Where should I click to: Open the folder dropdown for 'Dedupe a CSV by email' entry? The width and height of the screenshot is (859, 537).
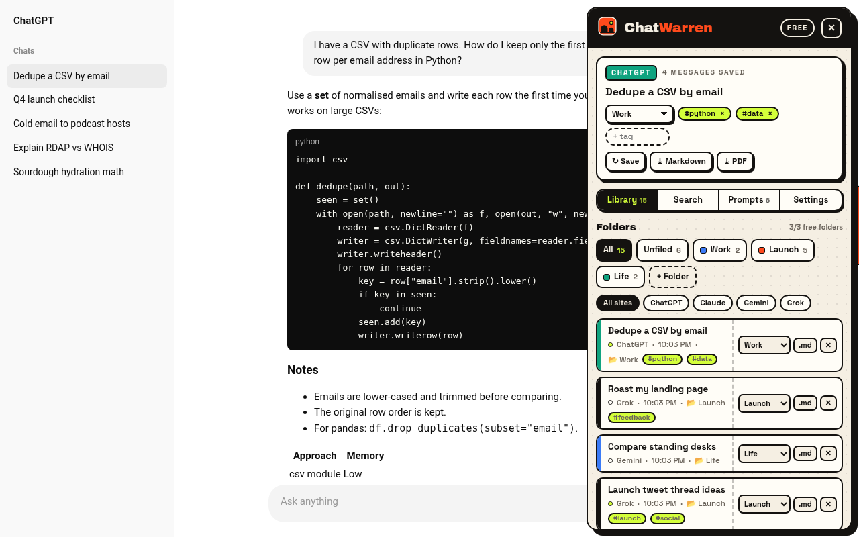(764, 345)
